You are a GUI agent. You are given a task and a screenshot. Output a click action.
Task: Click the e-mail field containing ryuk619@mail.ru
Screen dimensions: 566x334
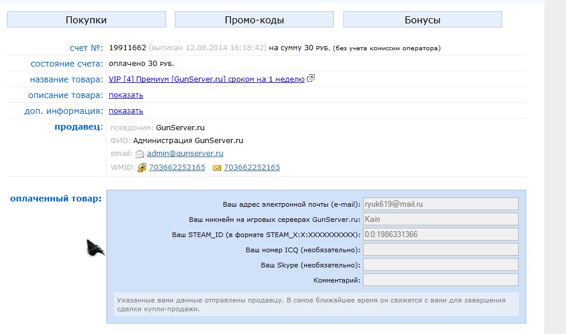[x=440, y=204]
